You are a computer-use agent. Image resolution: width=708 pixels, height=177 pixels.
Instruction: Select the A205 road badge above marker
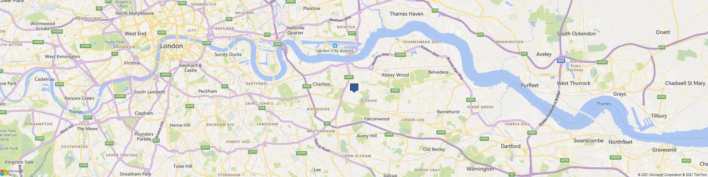pos(349,77)
